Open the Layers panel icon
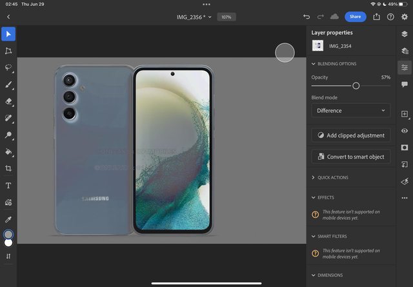The height and width of the screenshot is (287, 413). coord(405,34)
